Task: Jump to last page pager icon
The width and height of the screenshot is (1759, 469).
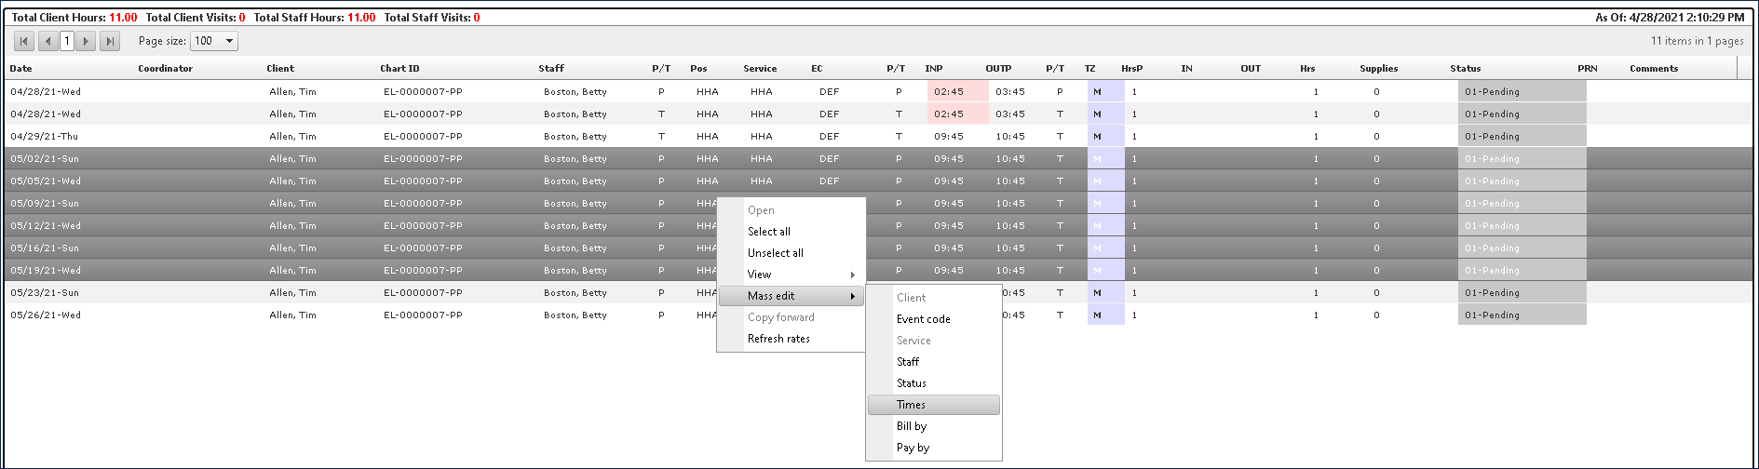Action: [110, 41]
